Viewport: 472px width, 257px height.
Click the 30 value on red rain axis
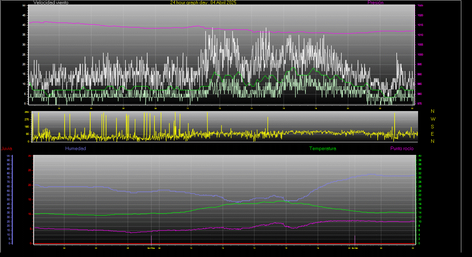pyautogui.click(x=29, y=156)
